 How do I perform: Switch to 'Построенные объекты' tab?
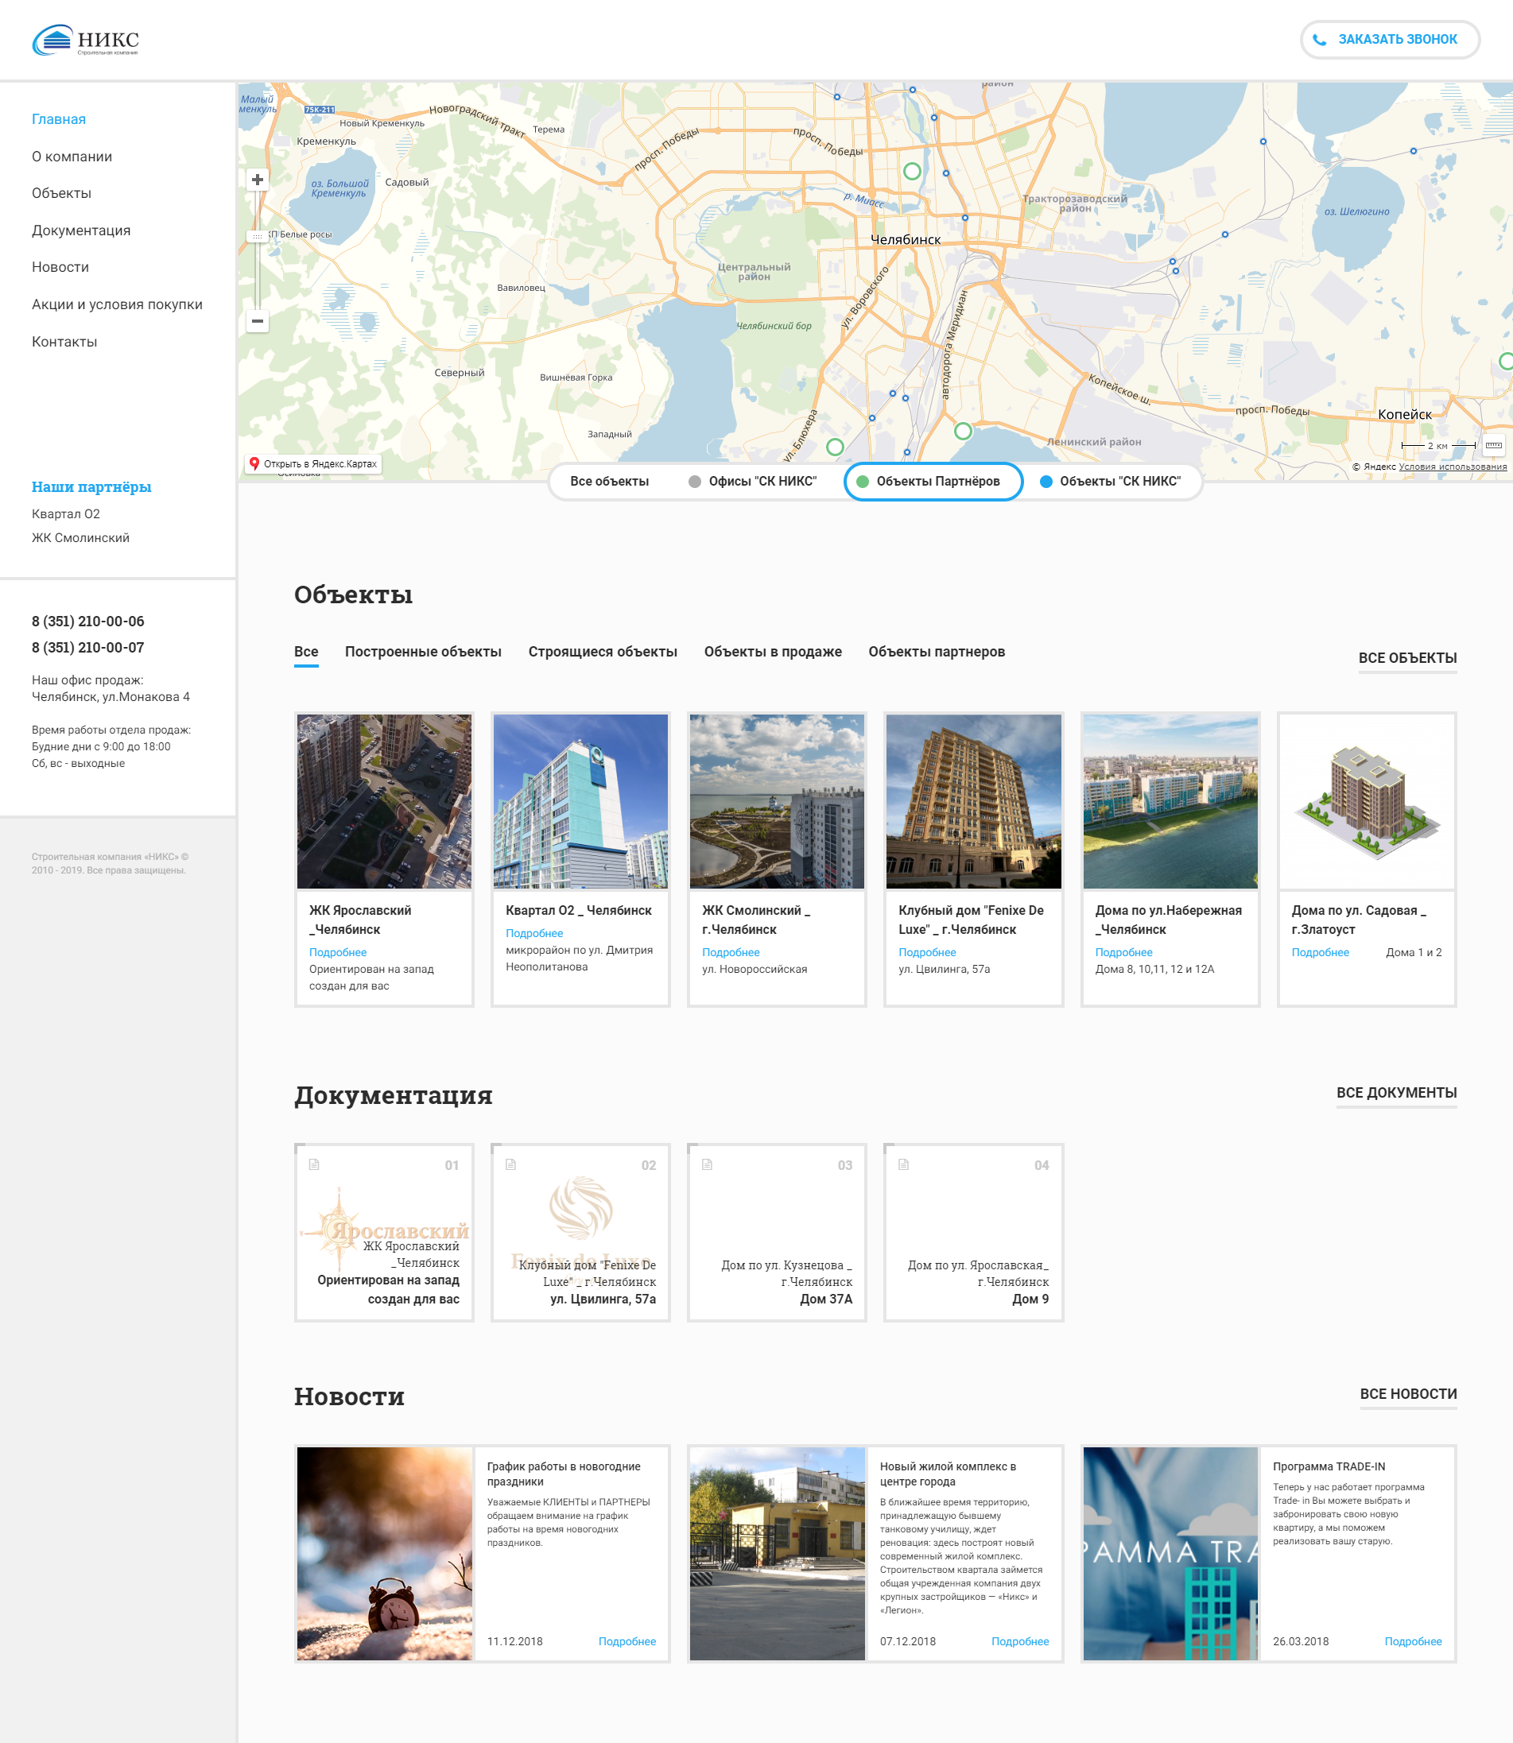(423, 652)
